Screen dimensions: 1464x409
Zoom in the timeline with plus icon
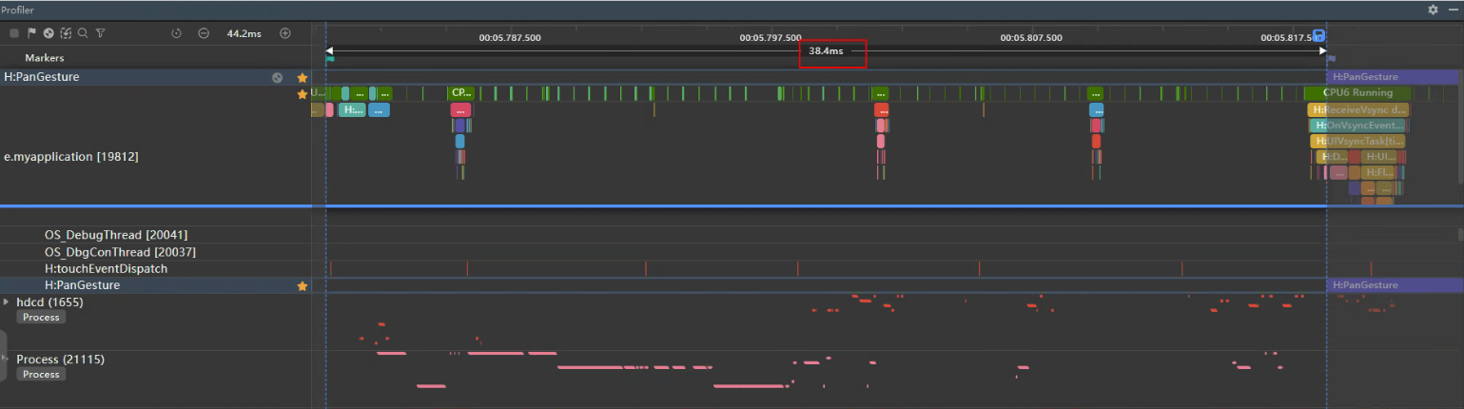click(x=284, y=33)
